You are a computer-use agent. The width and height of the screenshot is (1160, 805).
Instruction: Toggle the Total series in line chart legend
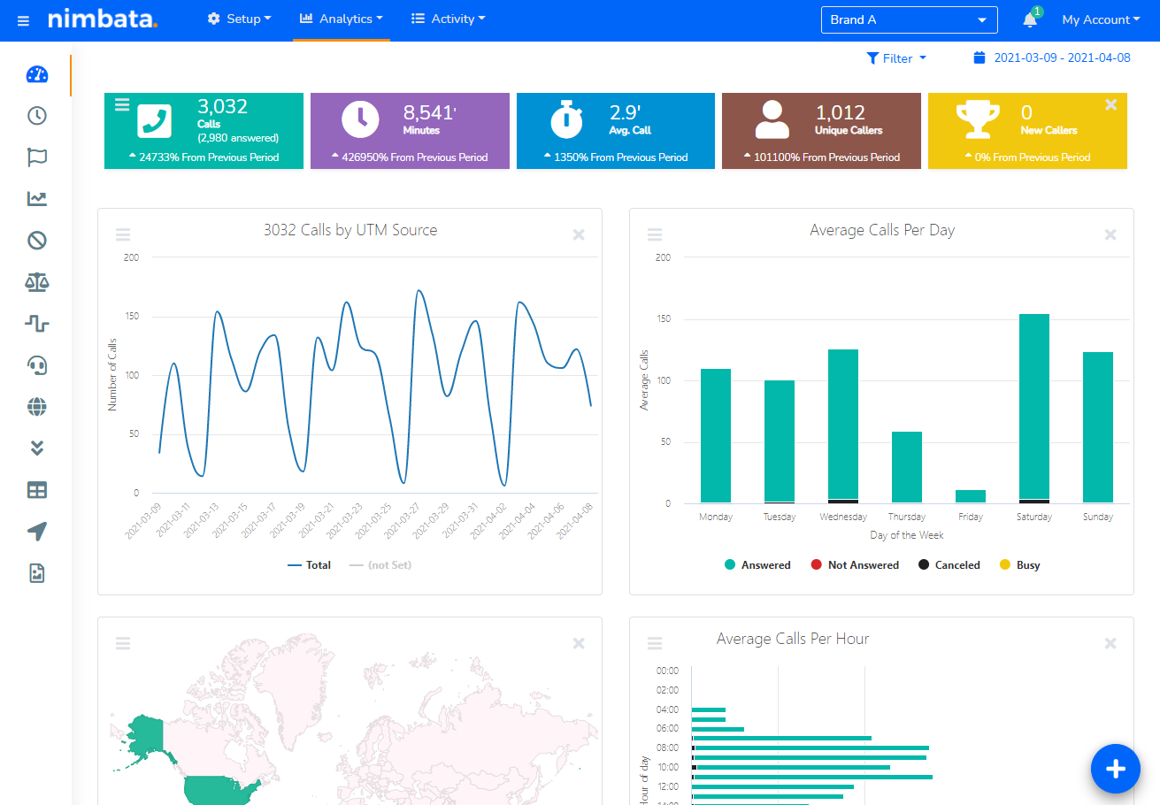coord(310,565)
